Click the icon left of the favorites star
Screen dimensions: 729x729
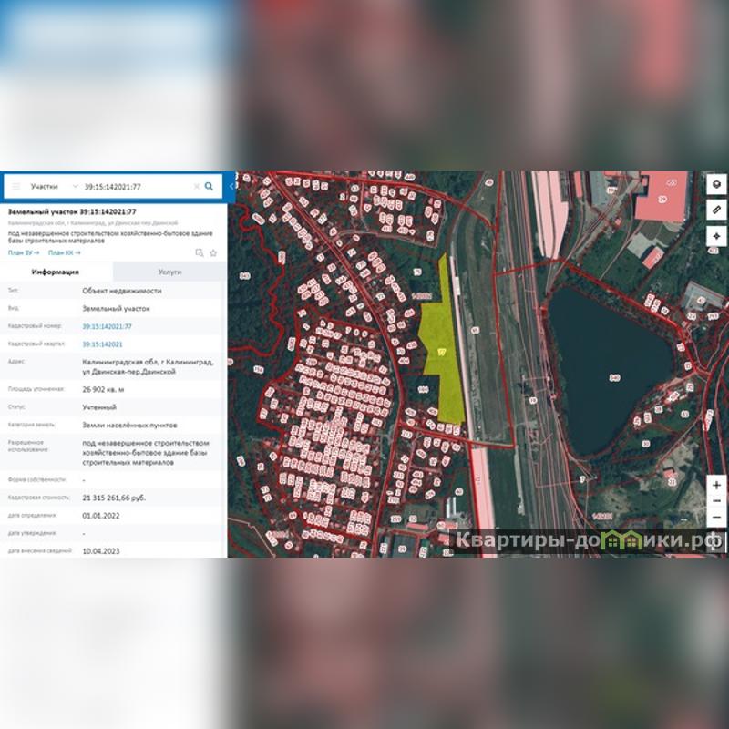(200, 252)
